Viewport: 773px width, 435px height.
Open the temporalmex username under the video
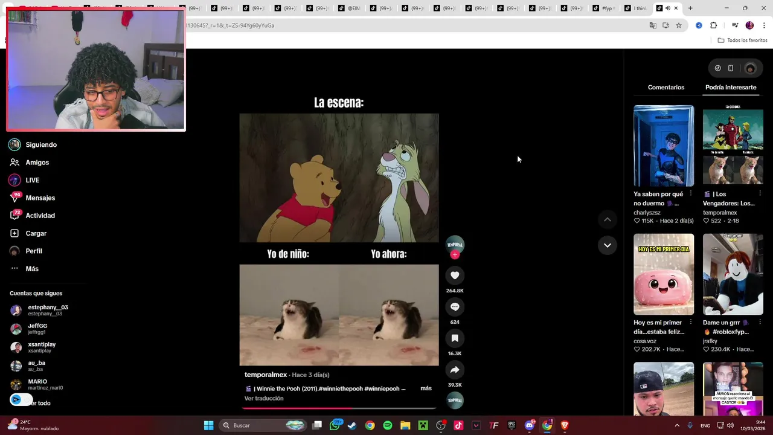tap(266, 375)
